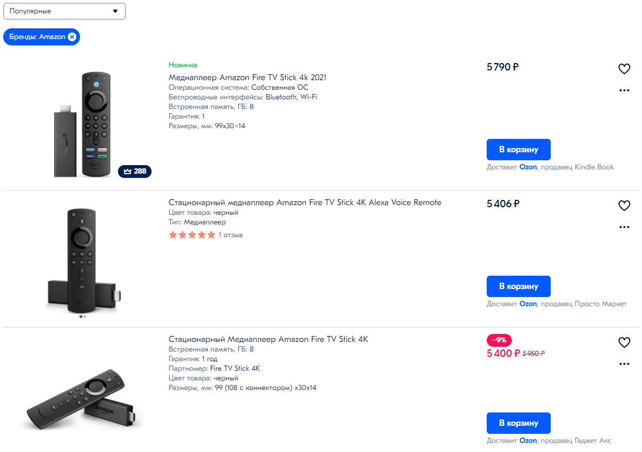
Task: Open thumbnail of Fire TV Stick 4k 2021
Action: pos(83,124)
